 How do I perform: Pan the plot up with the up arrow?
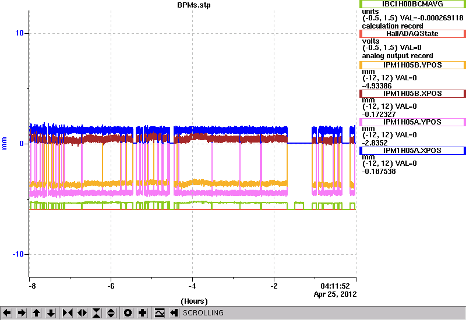tap(36, 313)
